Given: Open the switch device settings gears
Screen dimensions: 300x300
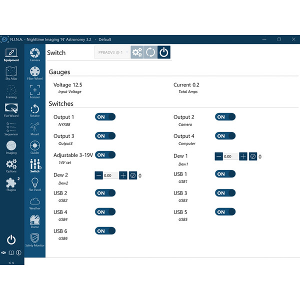Looking at the screenshot, I should coord(137,52).
